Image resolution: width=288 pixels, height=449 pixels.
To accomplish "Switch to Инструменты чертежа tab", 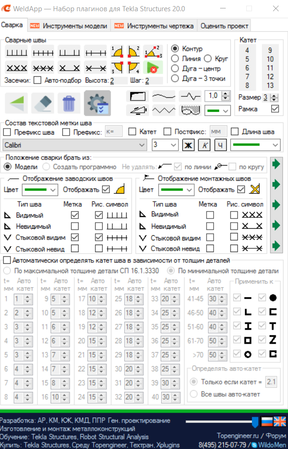I will 154,26.
